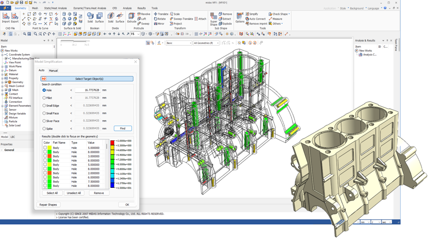This screenshot has width=432, height=242.
Task: Click the Repair Shapes button
Action: (48, 204)
